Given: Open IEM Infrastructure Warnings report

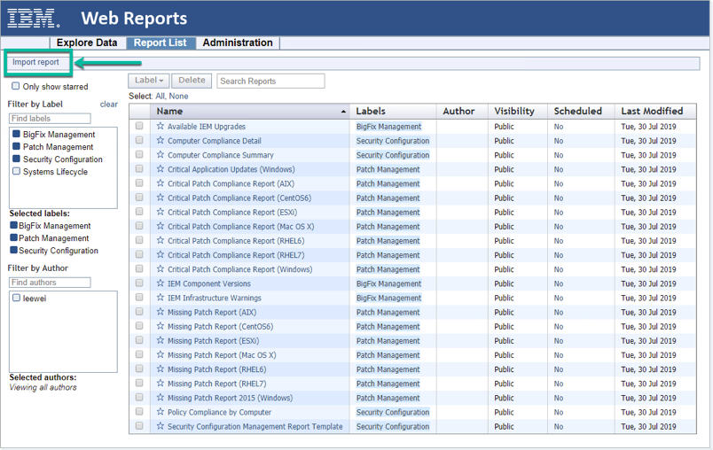Looking at the screenshot, I should (215, 298).
